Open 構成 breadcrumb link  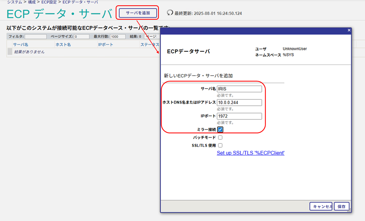coord(32,2)
